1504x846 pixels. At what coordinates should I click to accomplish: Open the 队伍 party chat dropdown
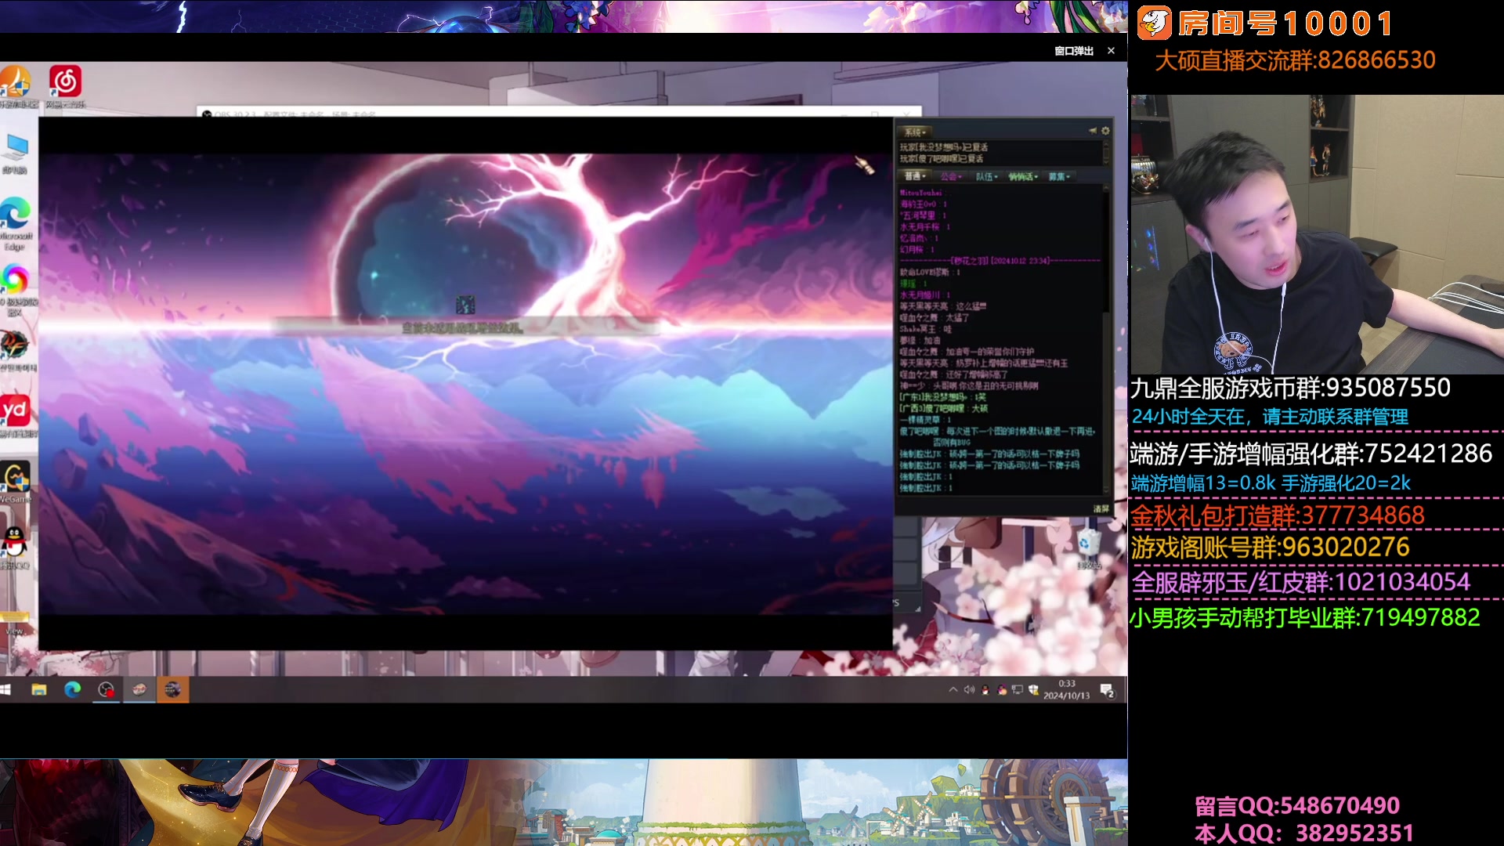tap(986, 176)
